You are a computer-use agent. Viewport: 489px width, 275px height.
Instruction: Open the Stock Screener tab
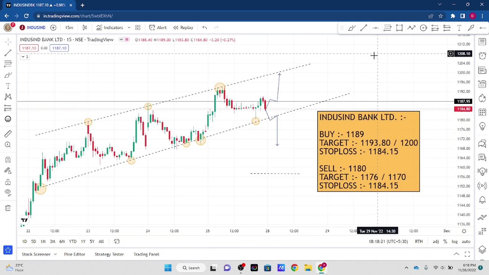pyautogui.click(x=36, y=254)
